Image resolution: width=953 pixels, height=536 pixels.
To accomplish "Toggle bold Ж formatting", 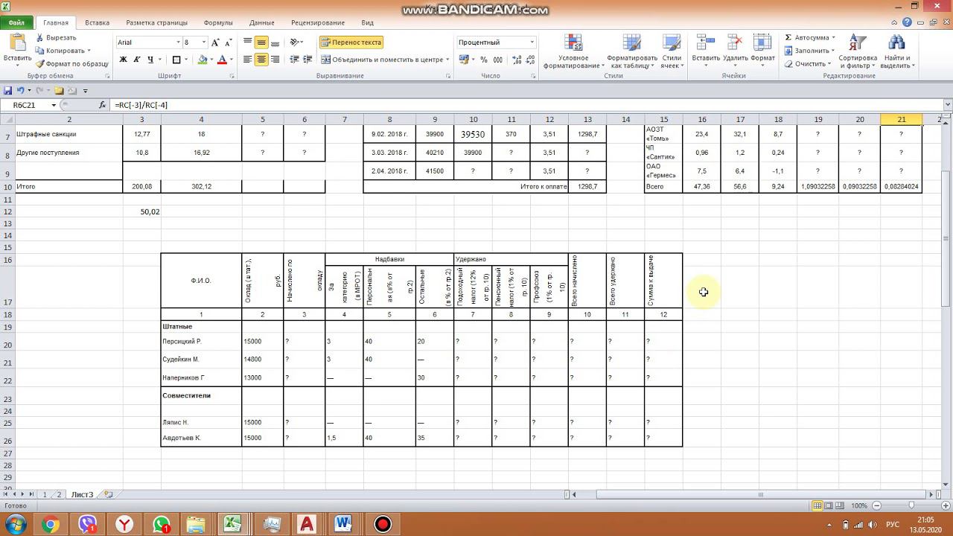I will [124, 60].
